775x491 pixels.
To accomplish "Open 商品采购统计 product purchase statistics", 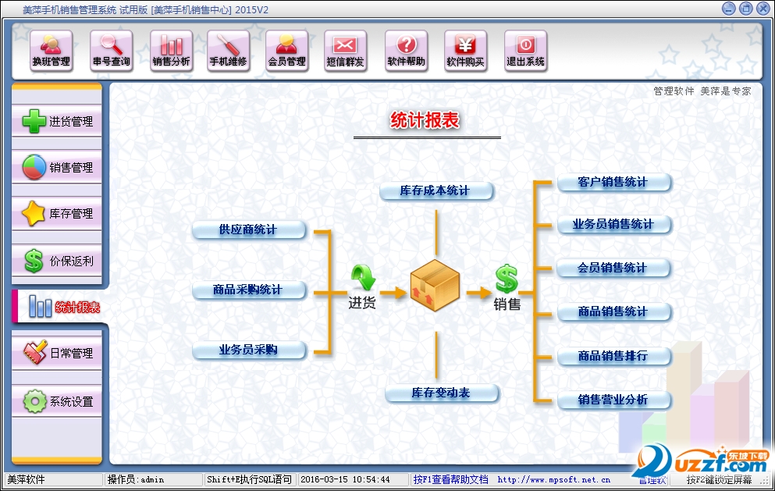I will coord(249,290).
